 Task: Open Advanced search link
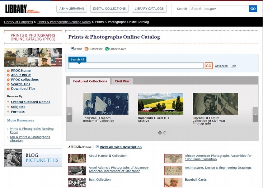click(221, 66)
